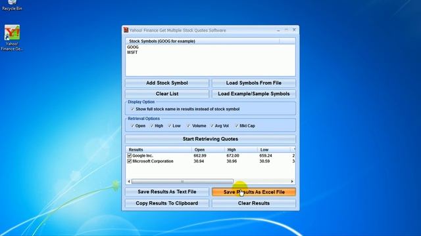This screenshot has width=421, height=236.
Task: Select the Yahoo! Finance Get desktop shortcut
Action: click(x=12, y=38)
